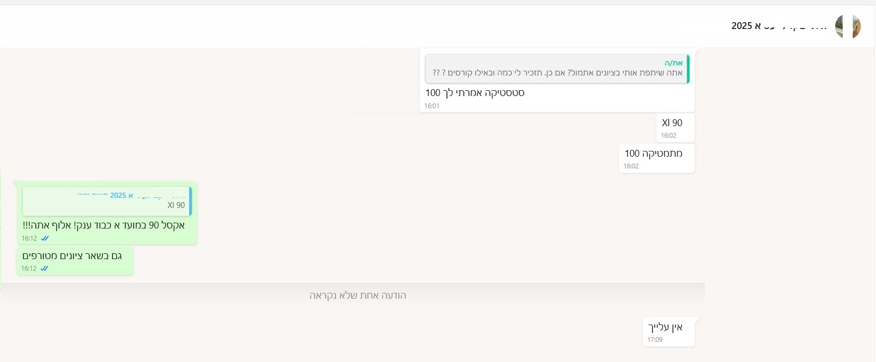Screen dimensions: 876x362
Task: Jump to the quoted "את/ה" message
Action: coord(557,69)
